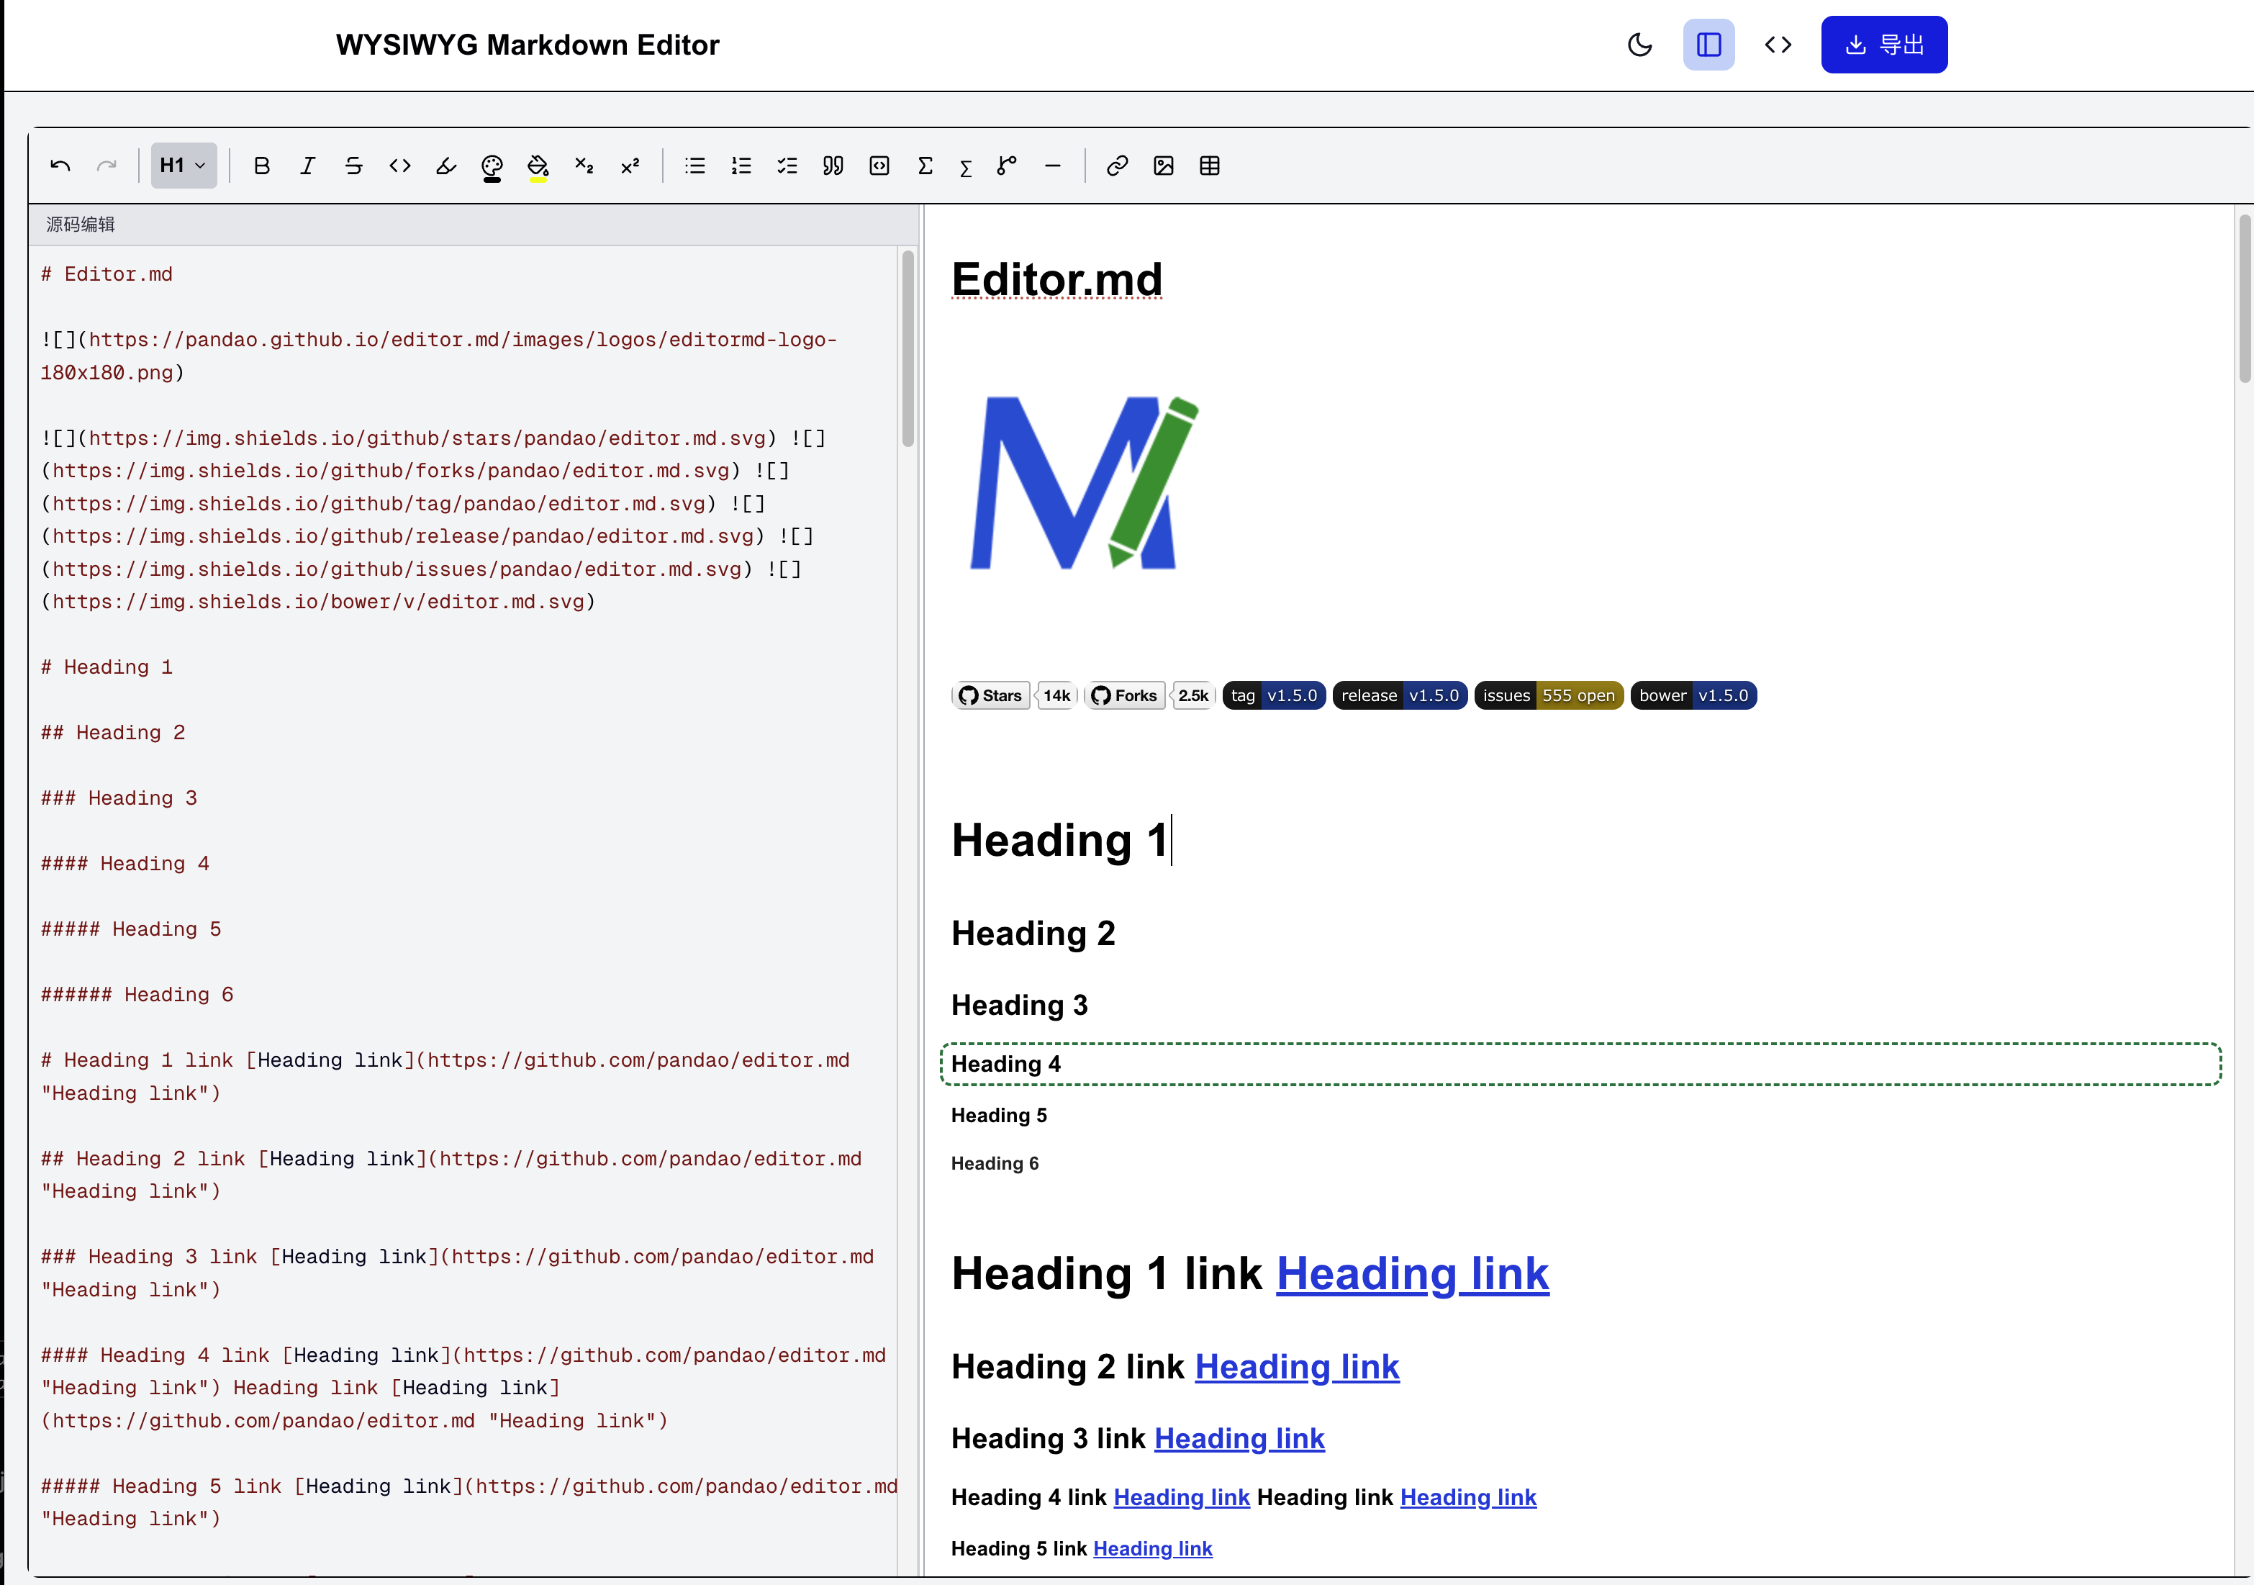Click the preview pane vertical scrollbar
The image size is (2254, 1585).
2244,299
